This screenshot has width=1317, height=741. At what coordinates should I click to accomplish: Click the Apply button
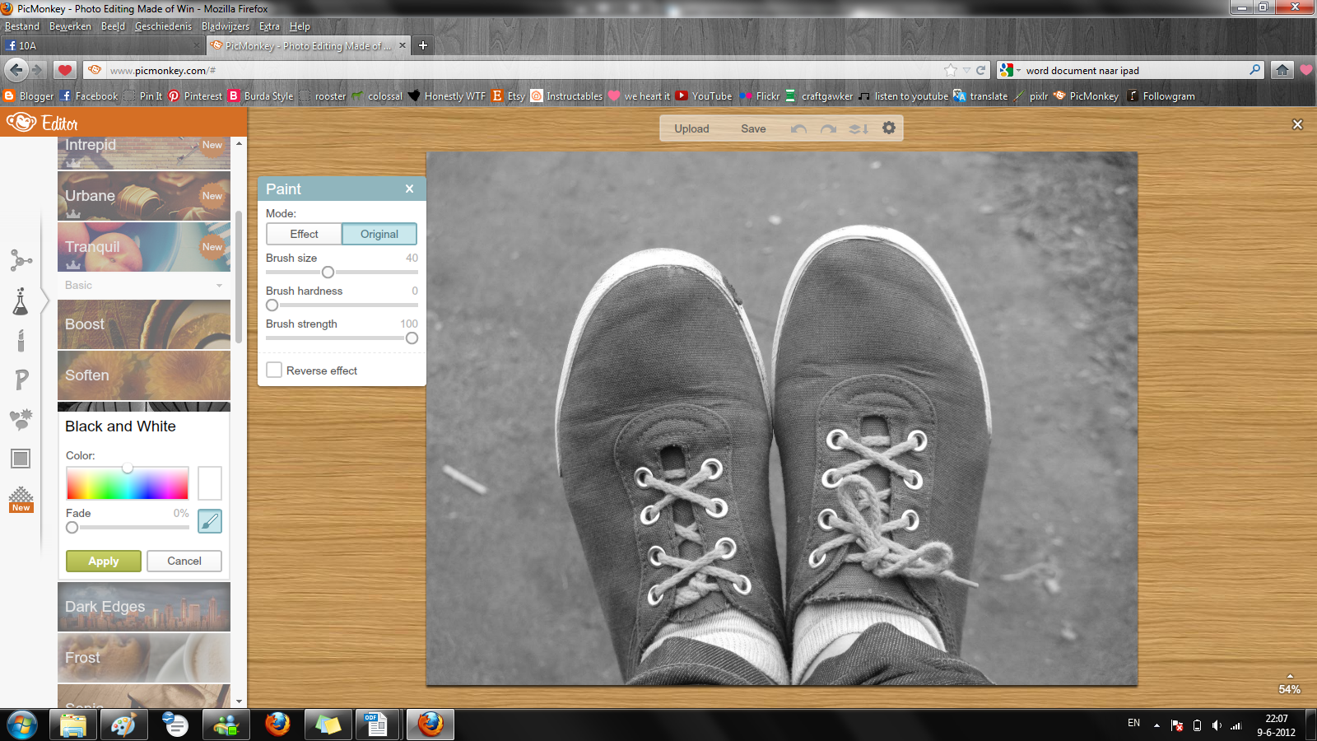[x=104, y=561]
